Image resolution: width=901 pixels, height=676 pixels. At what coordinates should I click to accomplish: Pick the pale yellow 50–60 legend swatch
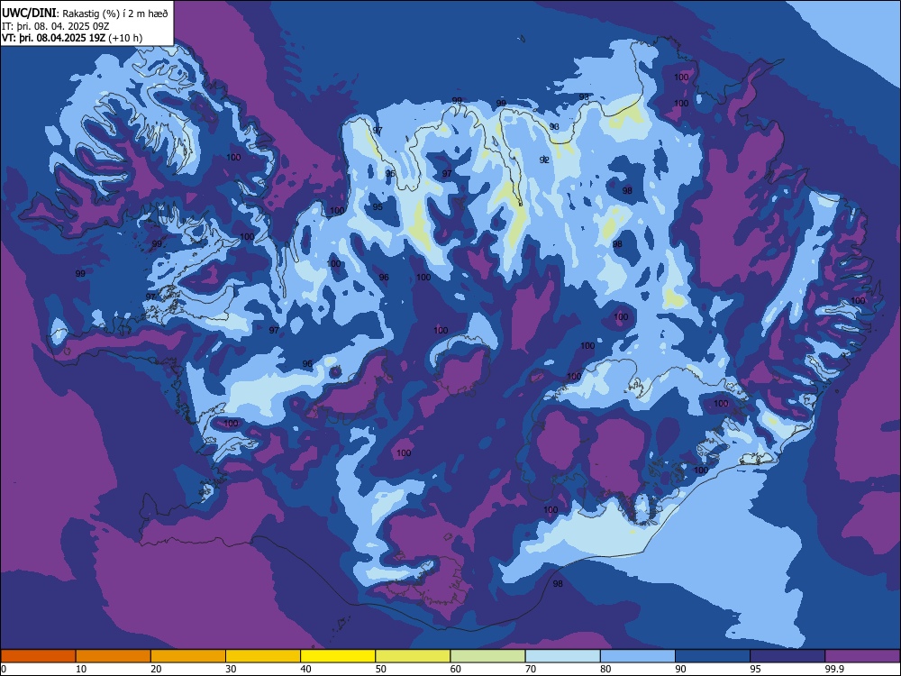coord(414,656)
